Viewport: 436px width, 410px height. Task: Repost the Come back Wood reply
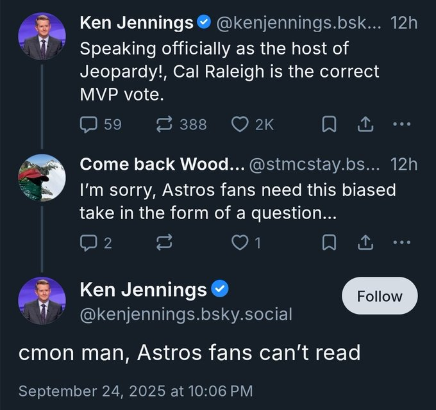[164, 243]
